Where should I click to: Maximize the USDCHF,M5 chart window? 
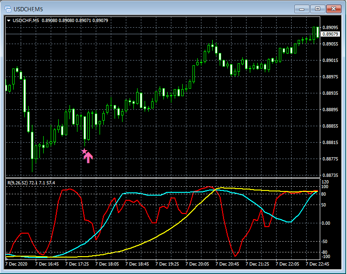point(317,8)
